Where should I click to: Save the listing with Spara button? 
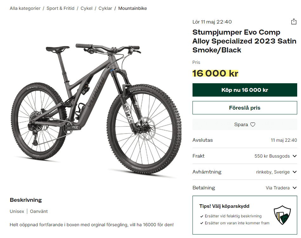click(245, 125)
